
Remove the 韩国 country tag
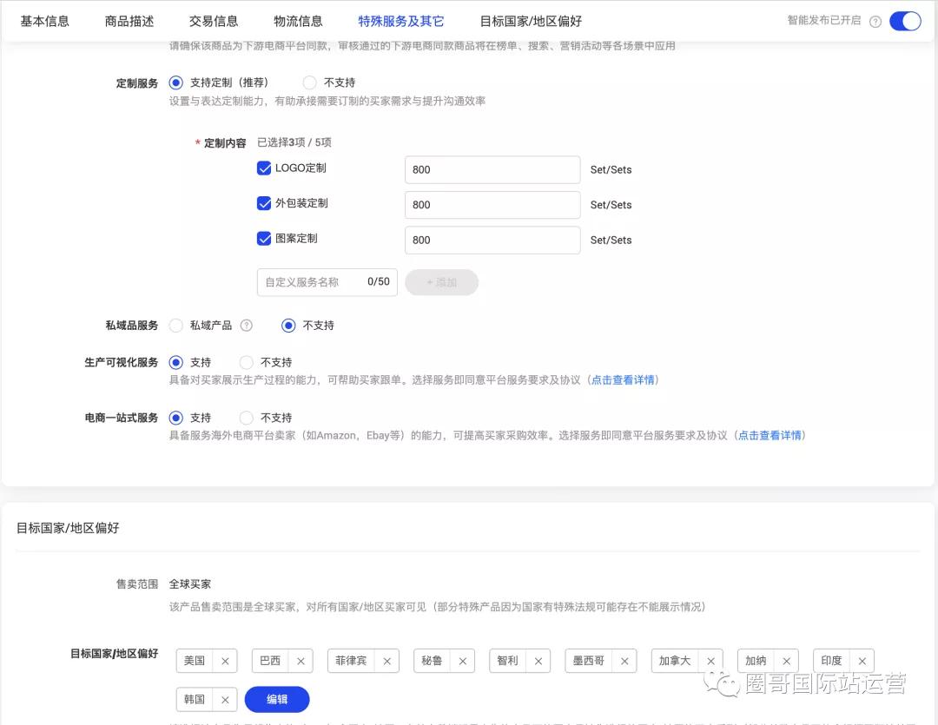[224, 699]
